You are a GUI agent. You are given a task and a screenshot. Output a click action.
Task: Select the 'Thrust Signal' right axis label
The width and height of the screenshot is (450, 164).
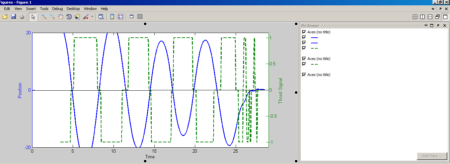[x=281, y=91]
